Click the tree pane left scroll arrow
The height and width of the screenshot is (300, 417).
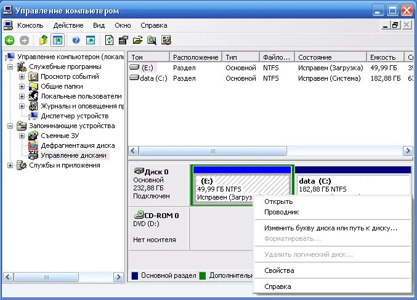(x=8, y=277)
